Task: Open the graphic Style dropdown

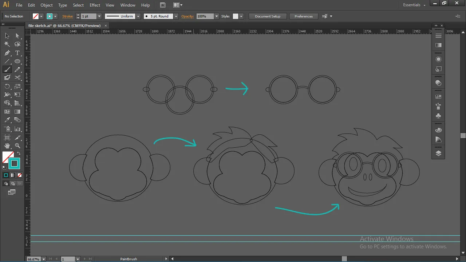Action: [x=241, y=16]
